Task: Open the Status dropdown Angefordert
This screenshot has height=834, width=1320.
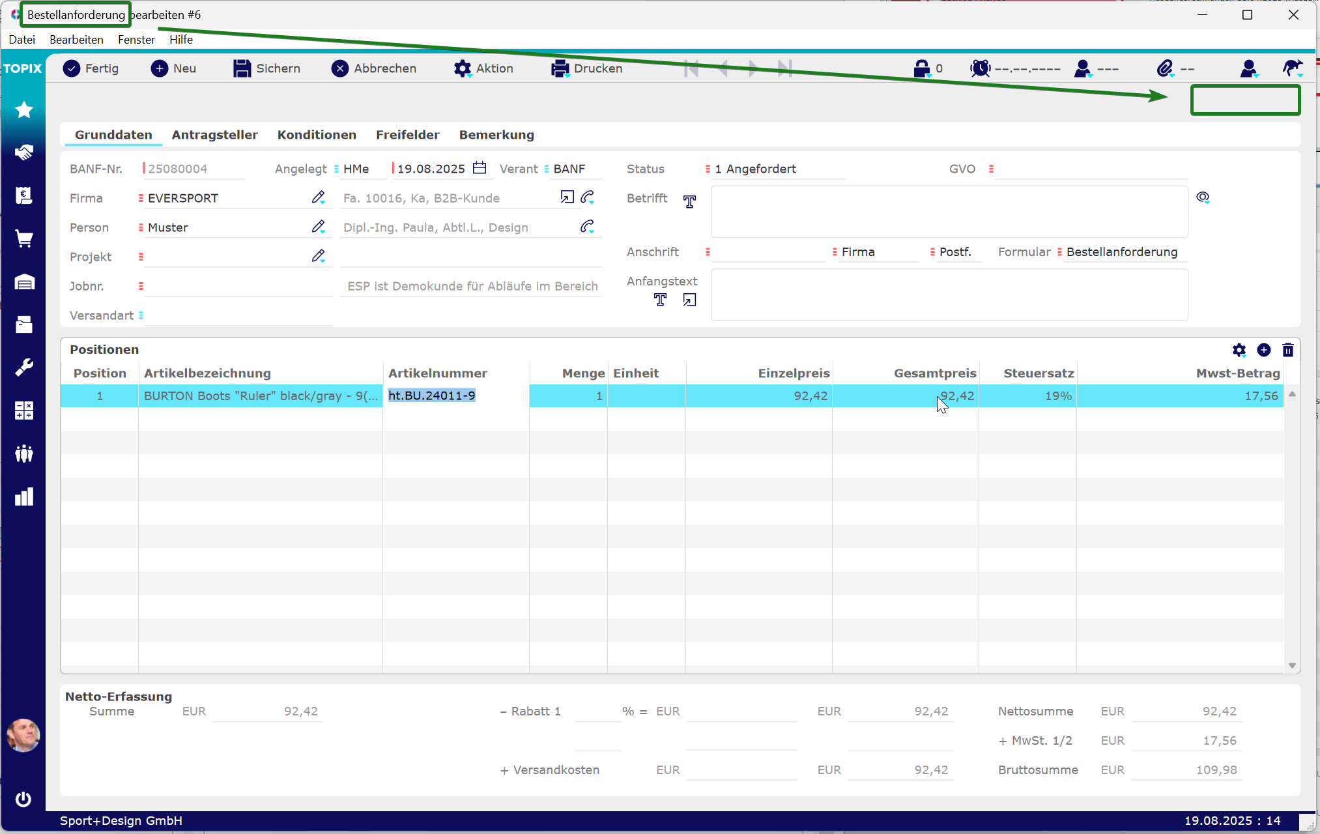Action: [775, 169]
